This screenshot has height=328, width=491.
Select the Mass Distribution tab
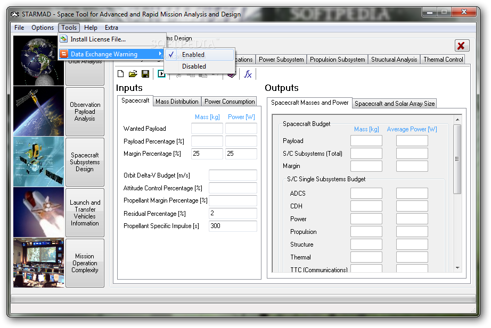click(x=177, y=102)
